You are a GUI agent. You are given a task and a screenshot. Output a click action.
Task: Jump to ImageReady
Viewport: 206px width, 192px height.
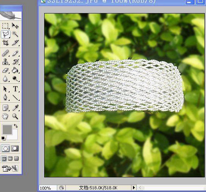coord(10,168)
